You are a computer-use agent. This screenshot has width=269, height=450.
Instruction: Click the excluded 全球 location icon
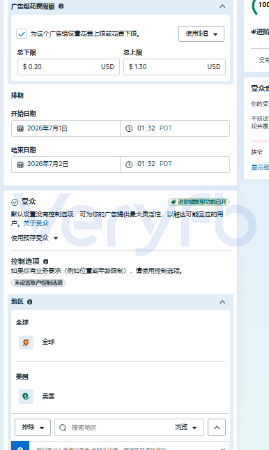click(x=26, y=343)
